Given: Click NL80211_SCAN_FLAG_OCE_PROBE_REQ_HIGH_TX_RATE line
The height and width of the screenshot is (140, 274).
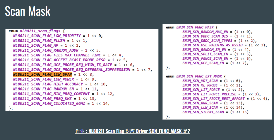Looking at the screenshot, I should tap(73, 65).
